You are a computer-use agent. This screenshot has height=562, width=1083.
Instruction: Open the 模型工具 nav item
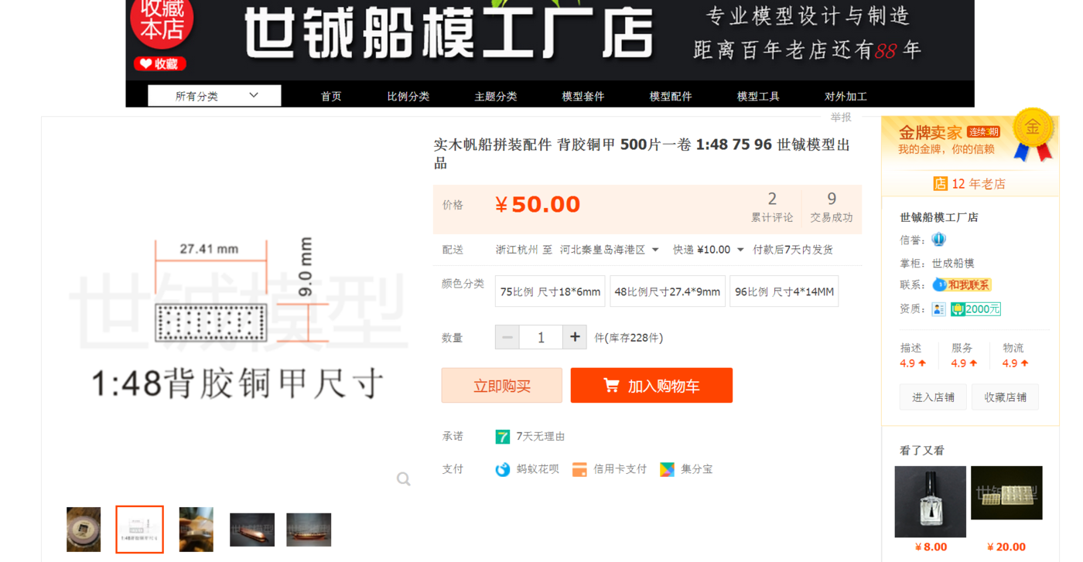pyautogui.click(x=758, y=97)
